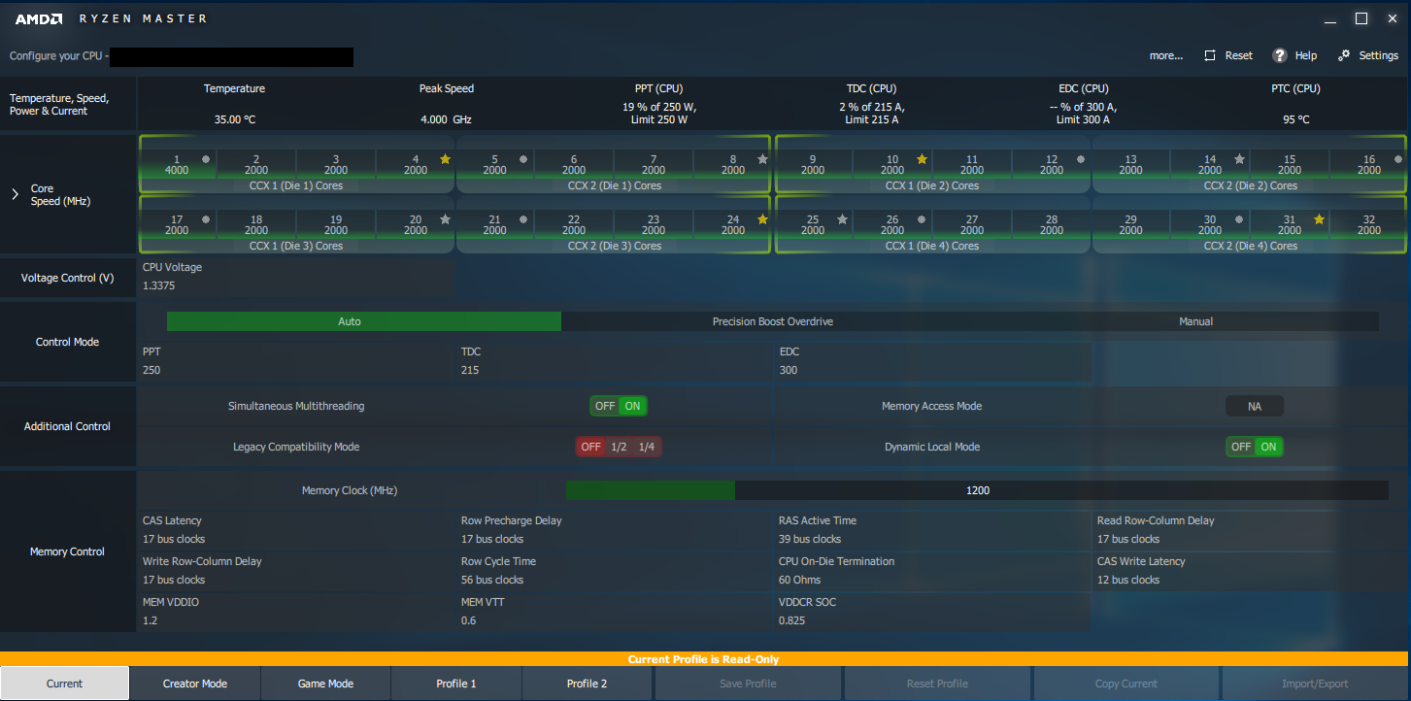Expand the Core Speed section chevron
1411x701 pixels.
15,194
